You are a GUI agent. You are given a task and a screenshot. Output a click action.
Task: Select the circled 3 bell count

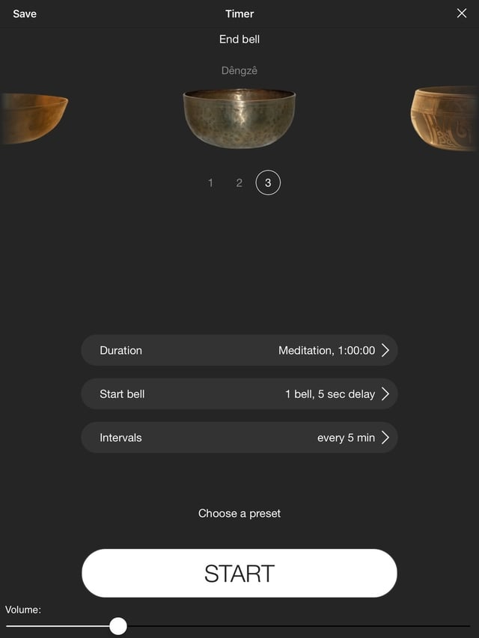pyautogui.click(x=268, y=182)
